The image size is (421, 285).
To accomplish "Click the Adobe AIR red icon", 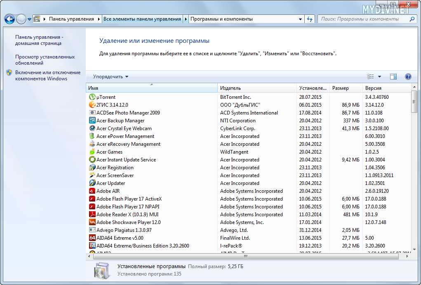I will (92, 191).
